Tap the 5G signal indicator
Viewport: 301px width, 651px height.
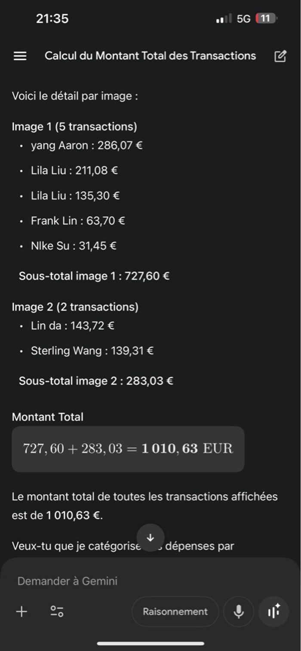(x=243, y=19)
